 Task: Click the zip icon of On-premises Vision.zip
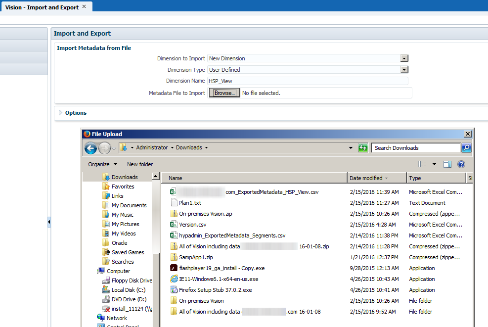coord(174,214)
